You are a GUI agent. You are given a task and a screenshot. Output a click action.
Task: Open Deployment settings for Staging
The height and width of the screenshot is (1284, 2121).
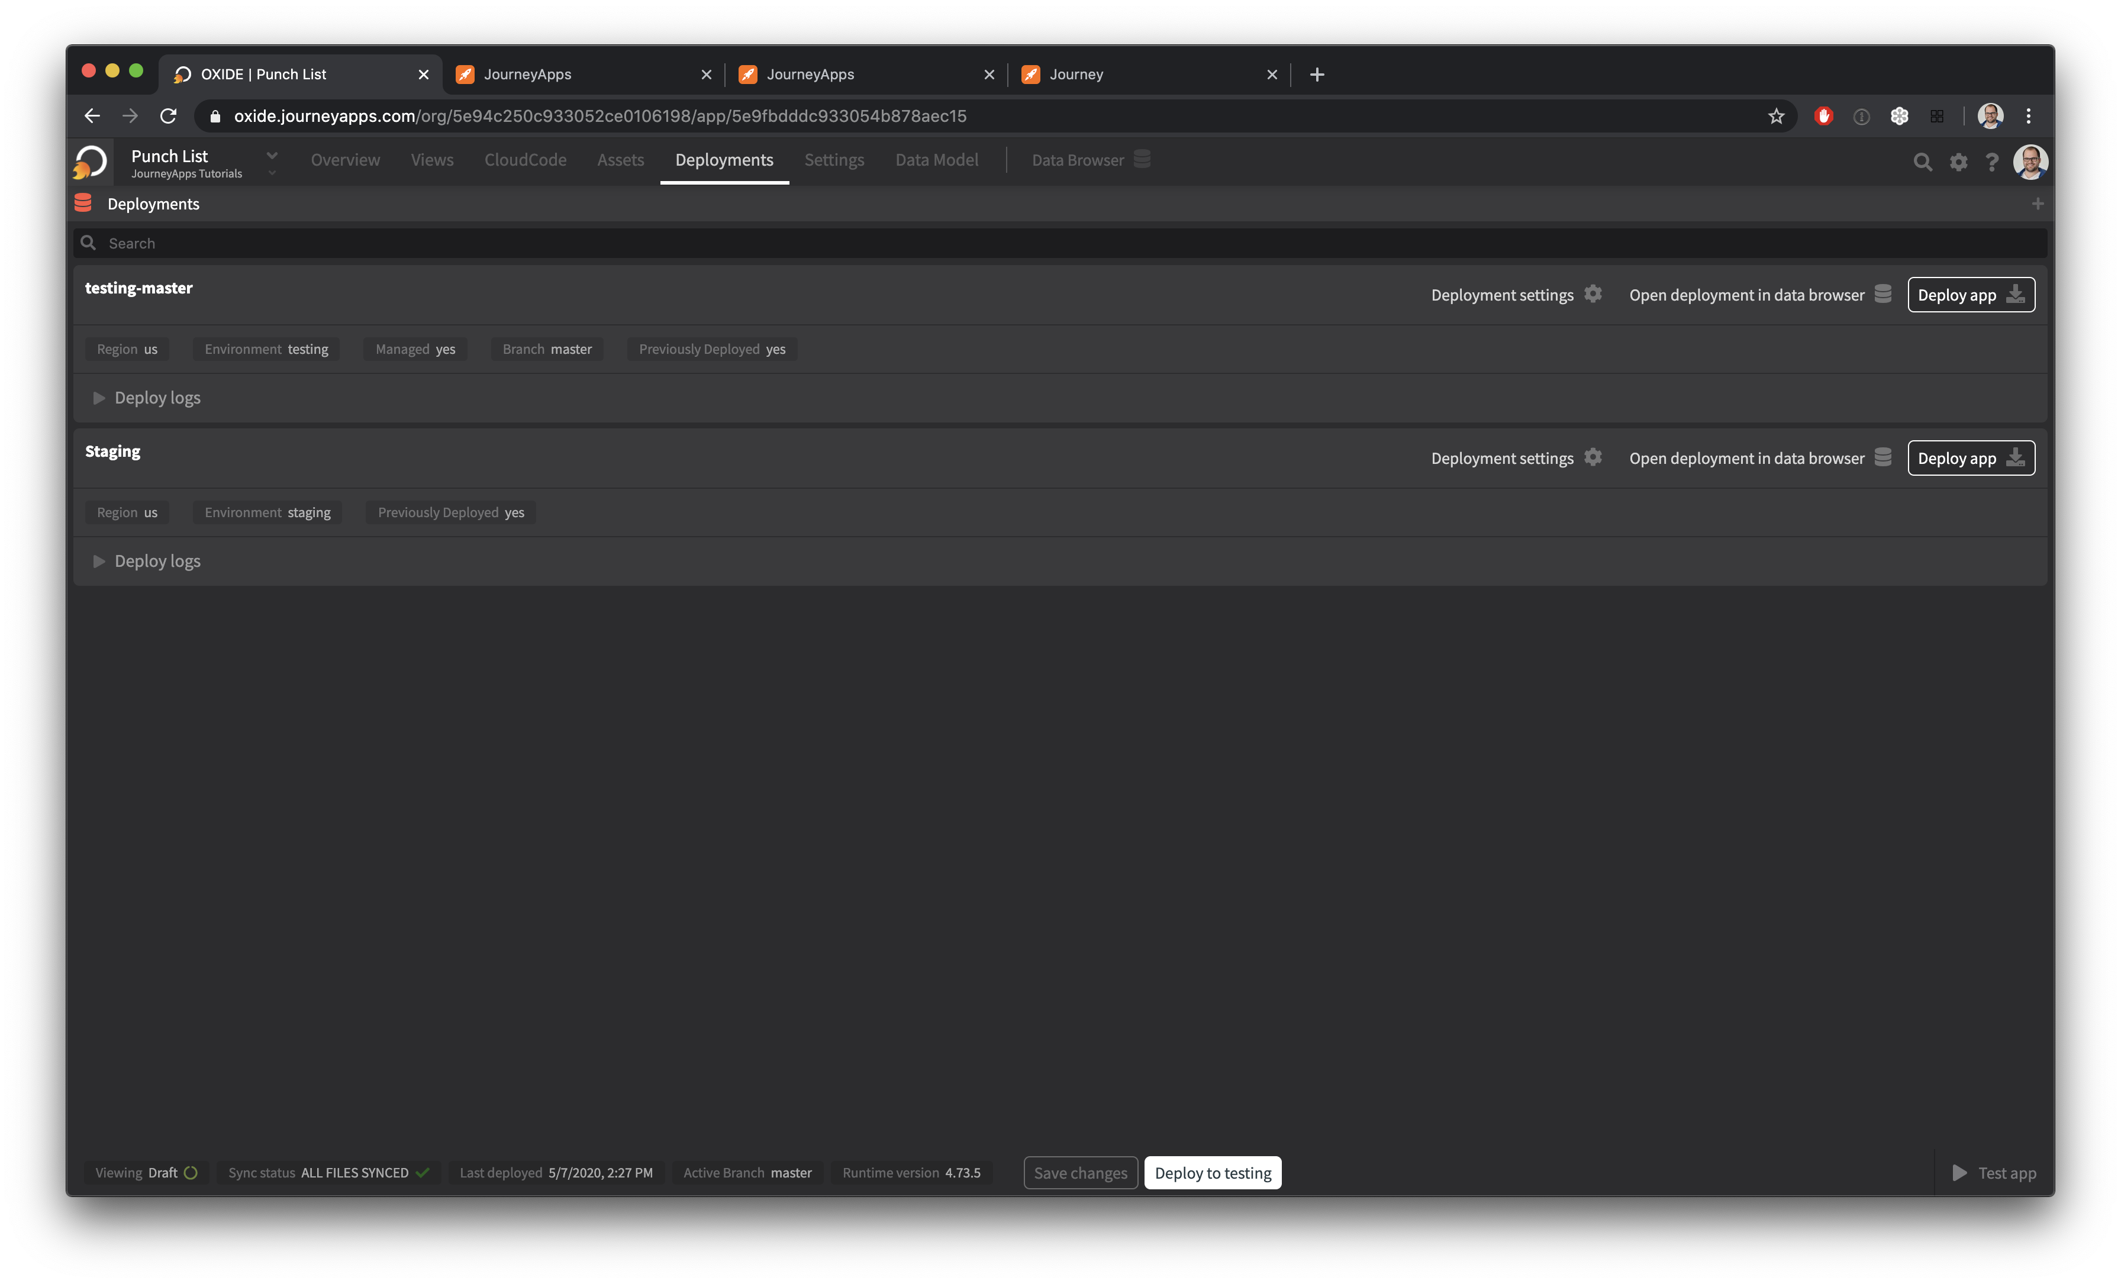point(1502,458)
